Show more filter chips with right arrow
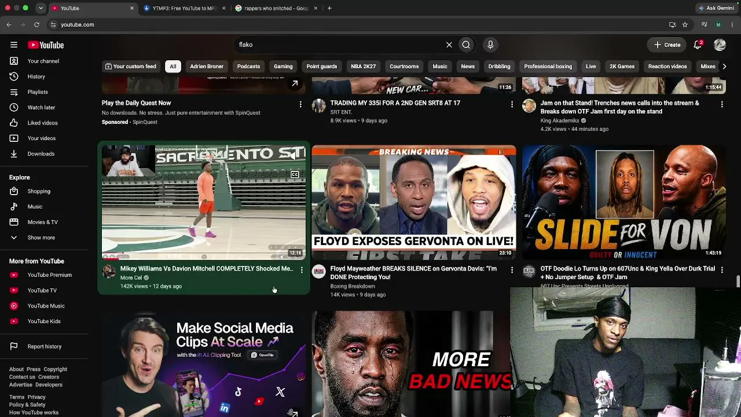 [724, 66]
